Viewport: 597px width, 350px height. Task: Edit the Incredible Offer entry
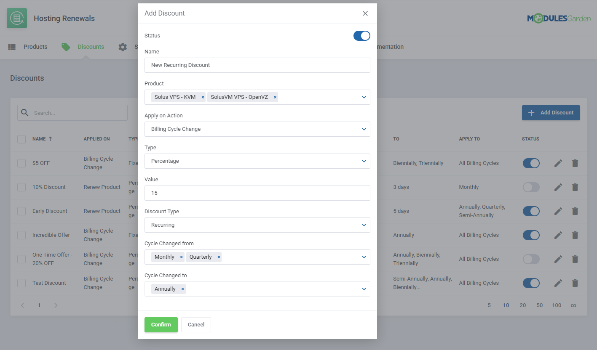[558, 235]
